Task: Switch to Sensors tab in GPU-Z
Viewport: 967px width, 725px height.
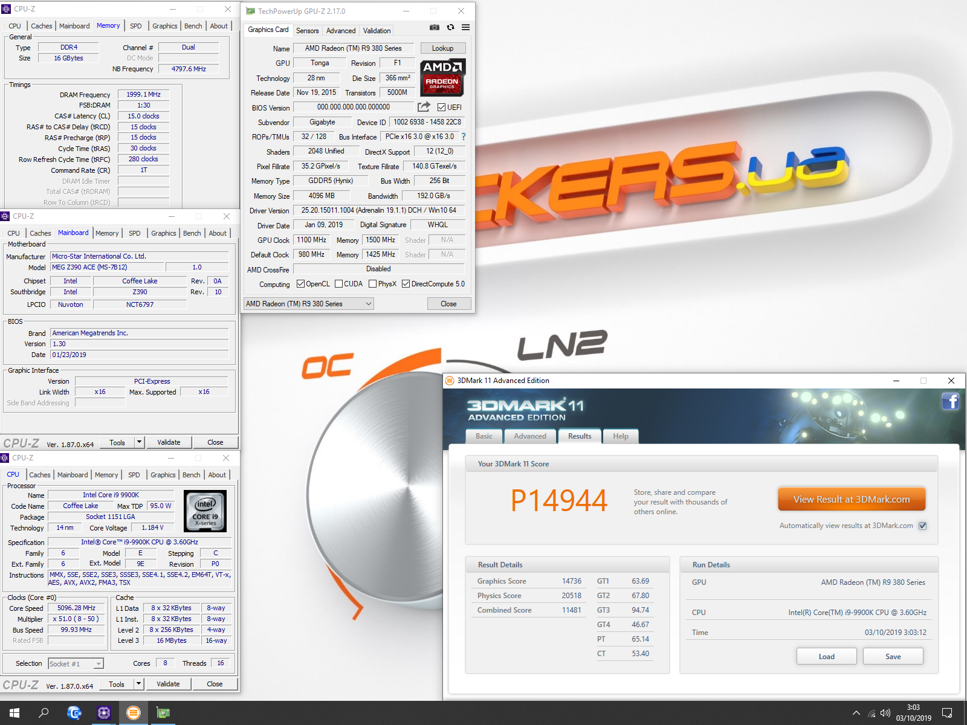Action: coord(307,31)
